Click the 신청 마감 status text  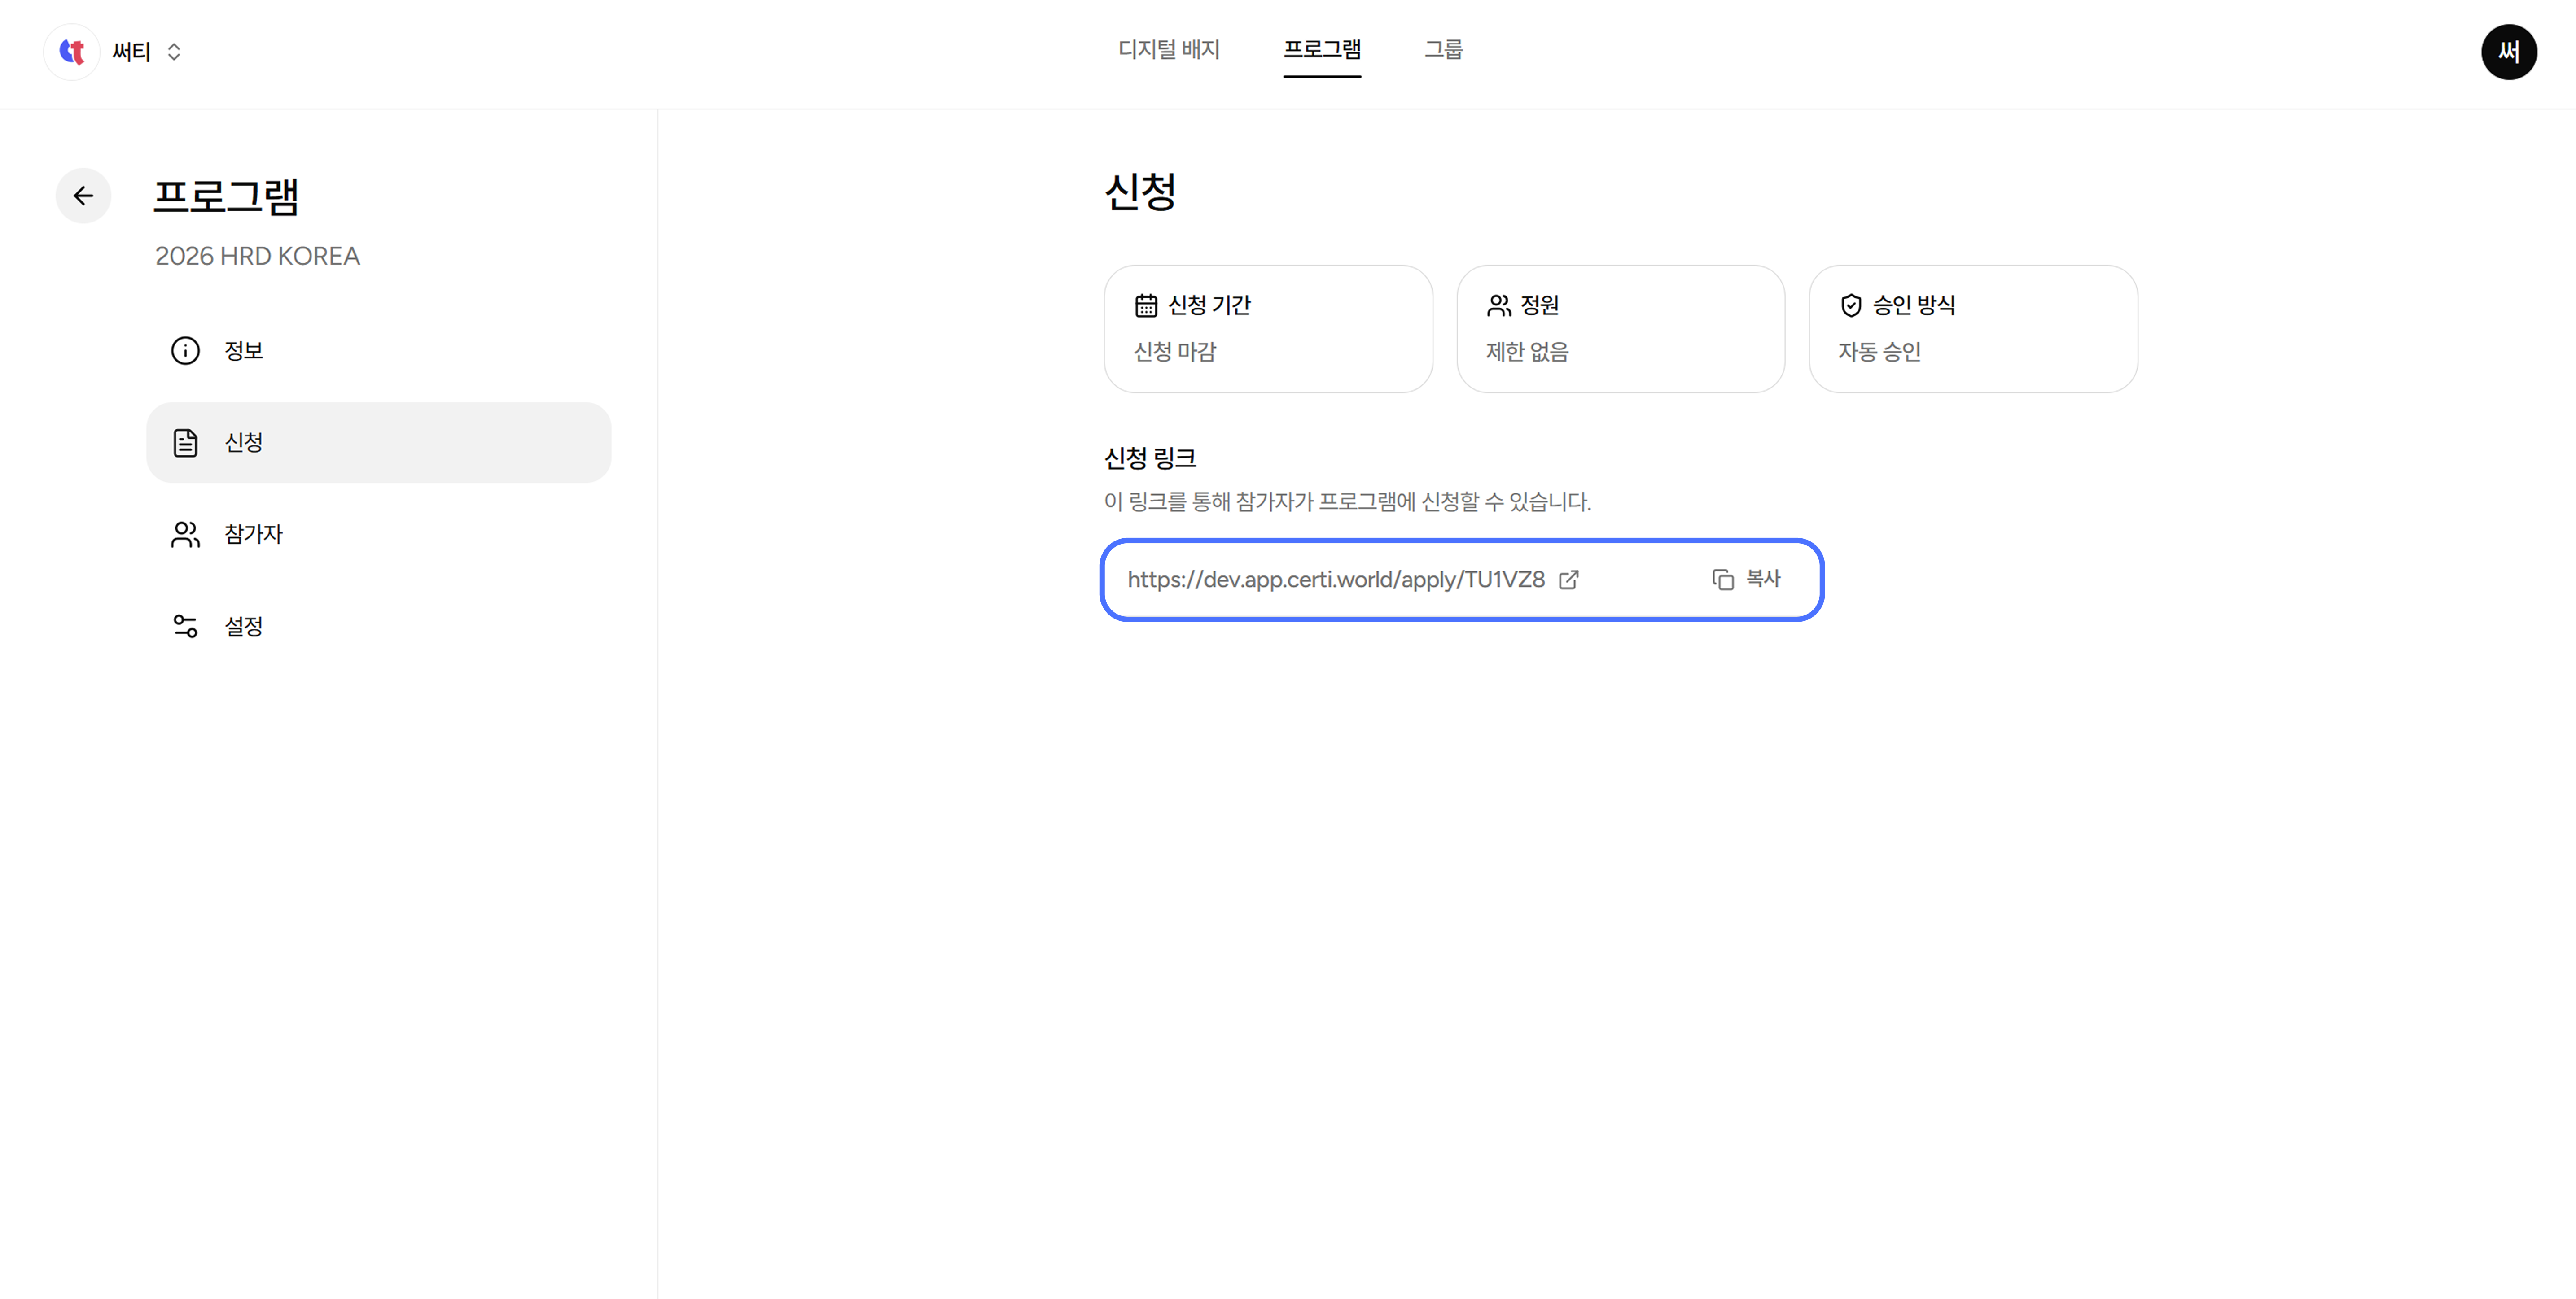1174,352
